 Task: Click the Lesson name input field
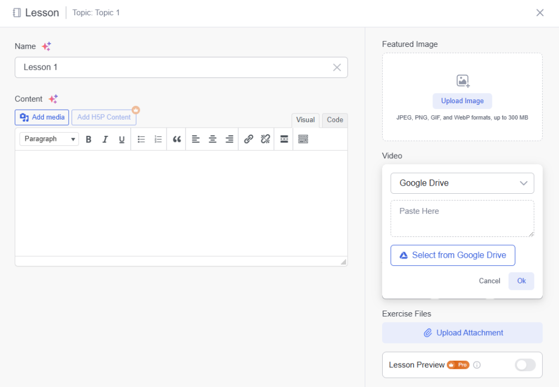point(181,67)
